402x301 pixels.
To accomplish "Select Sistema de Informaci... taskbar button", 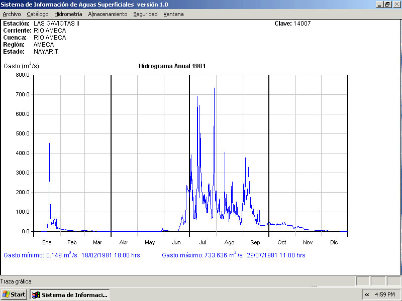I will pyautogui.click(x=69, y=294).
